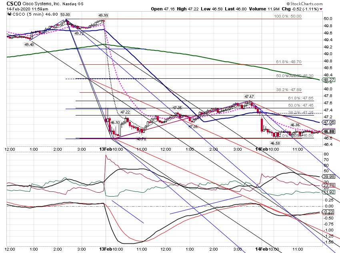This screenshot has height=253, width=340.
Task: Select the 47.35 price annotation
Action: [x=177, y=108]
